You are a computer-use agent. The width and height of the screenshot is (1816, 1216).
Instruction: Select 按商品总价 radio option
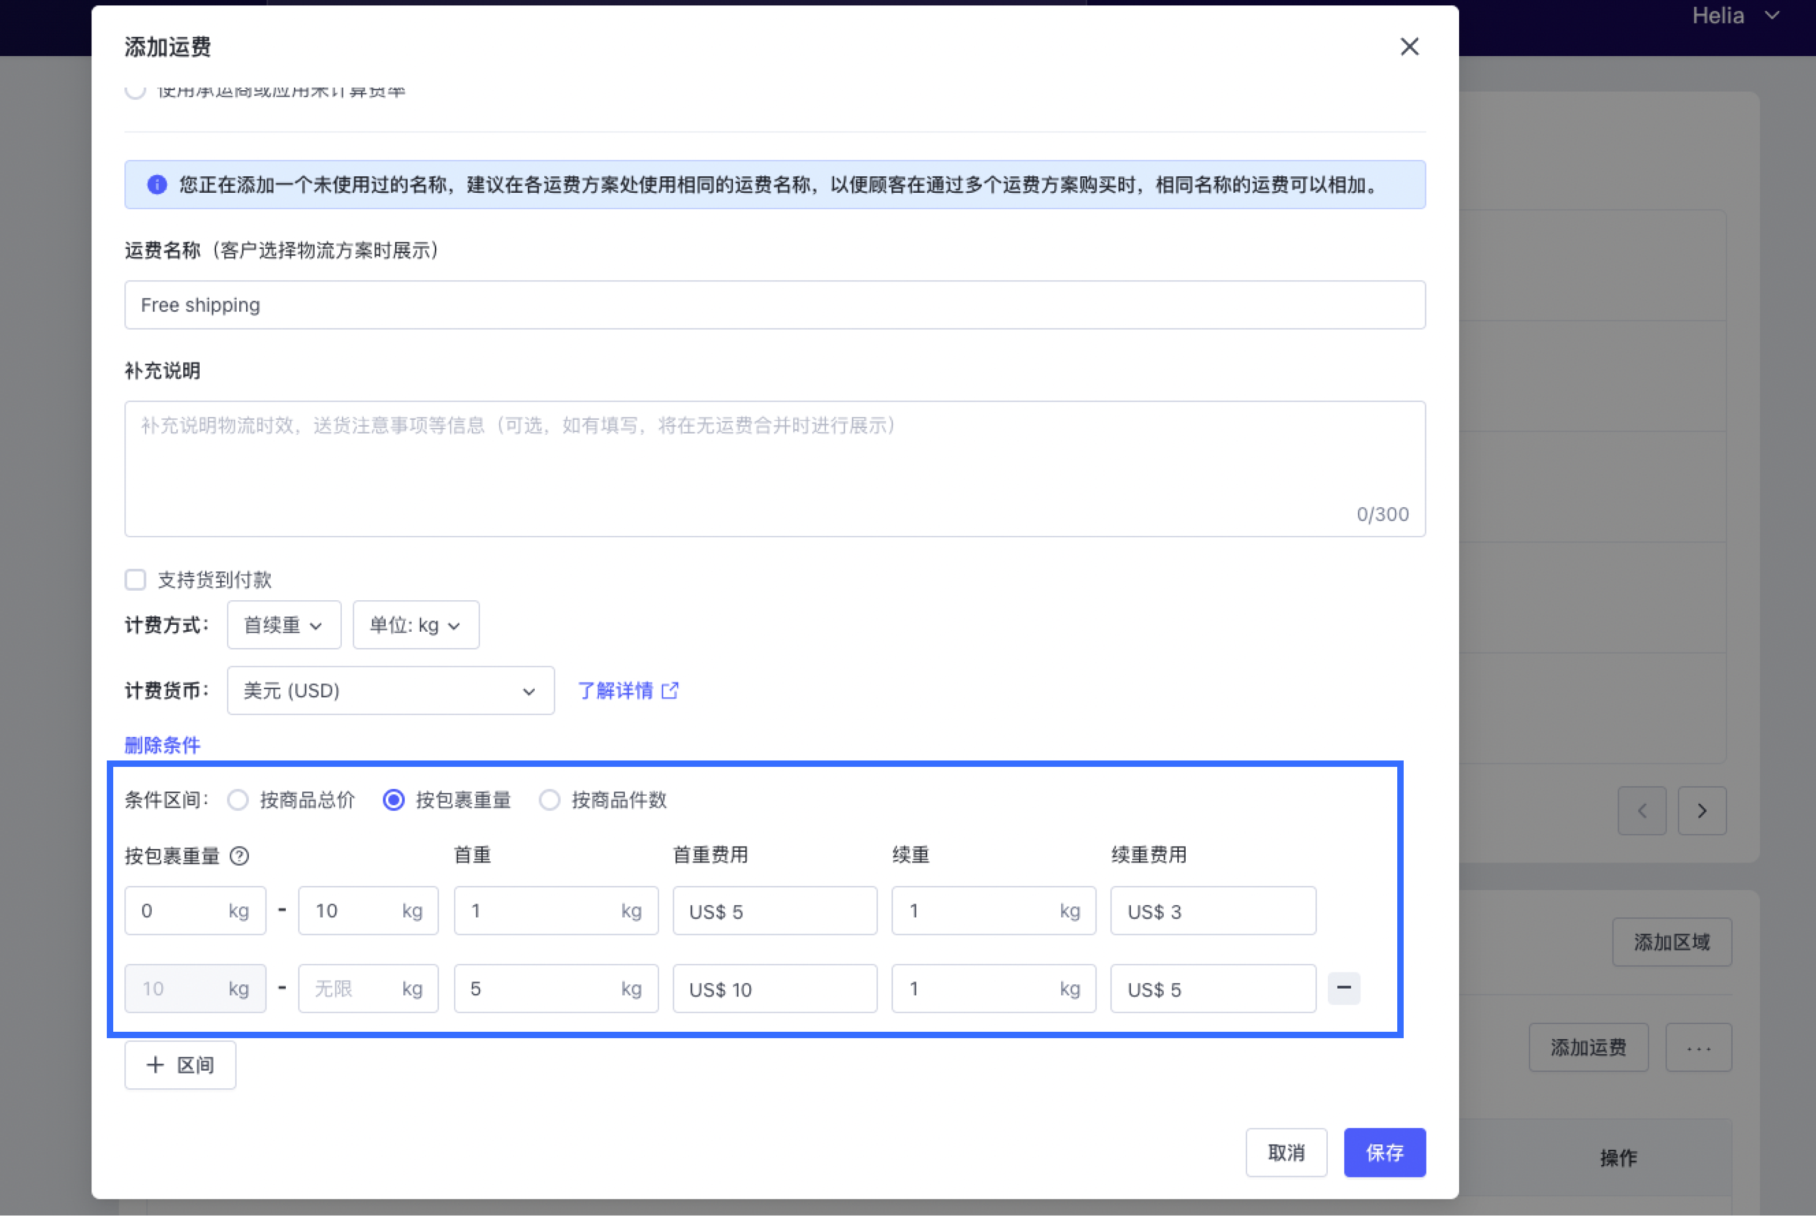point(238,799)
